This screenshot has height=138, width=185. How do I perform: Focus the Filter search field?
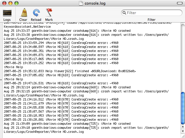tap(152, 13)
